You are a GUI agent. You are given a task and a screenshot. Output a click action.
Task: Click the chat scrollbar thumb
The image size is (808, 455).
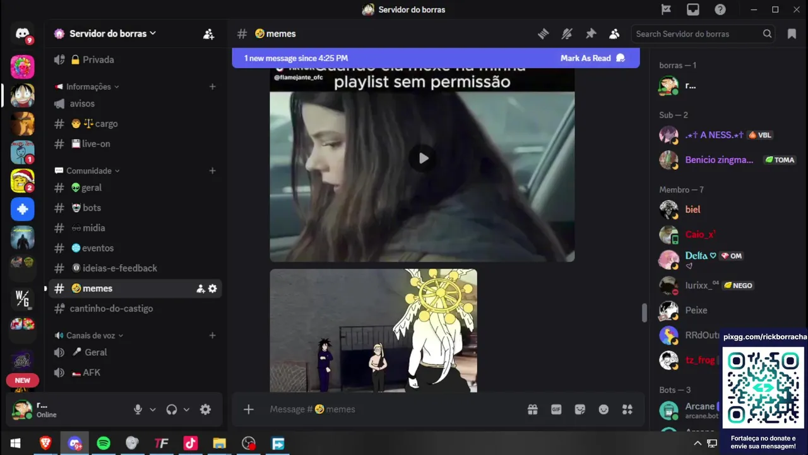(x=644, y=313)
